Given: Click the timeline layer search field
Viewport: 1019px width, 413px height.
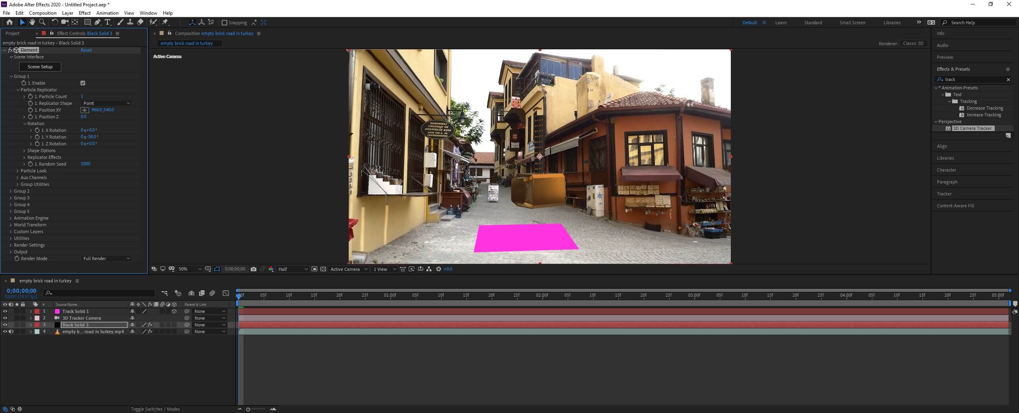Looking at the screenshot, I should click(100, 293).
